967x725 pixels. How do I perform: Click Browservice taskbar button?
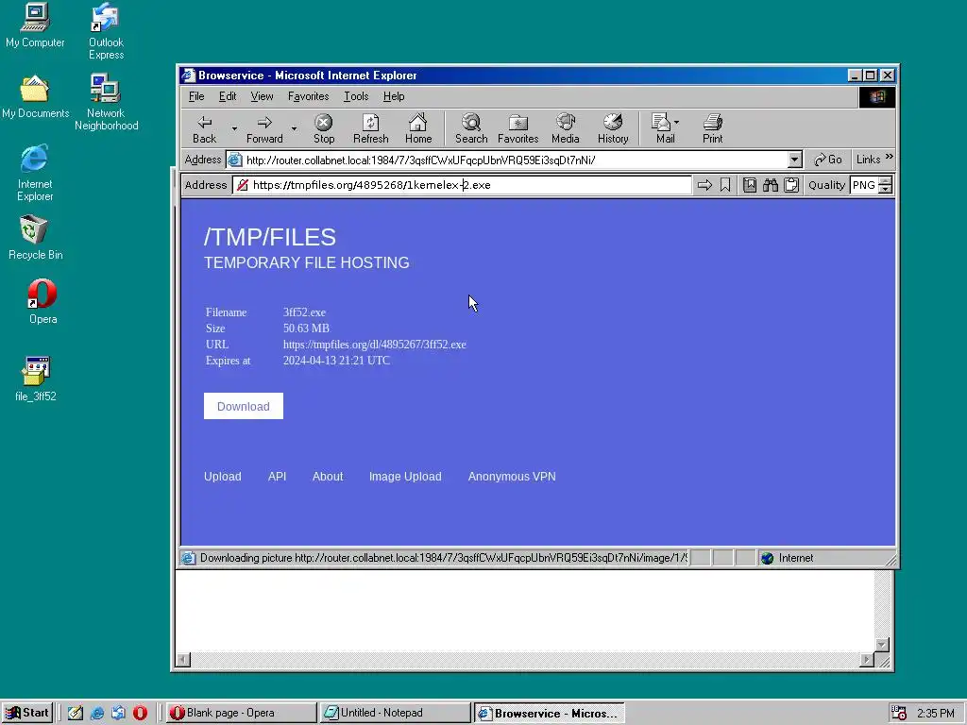coord(549,714)
